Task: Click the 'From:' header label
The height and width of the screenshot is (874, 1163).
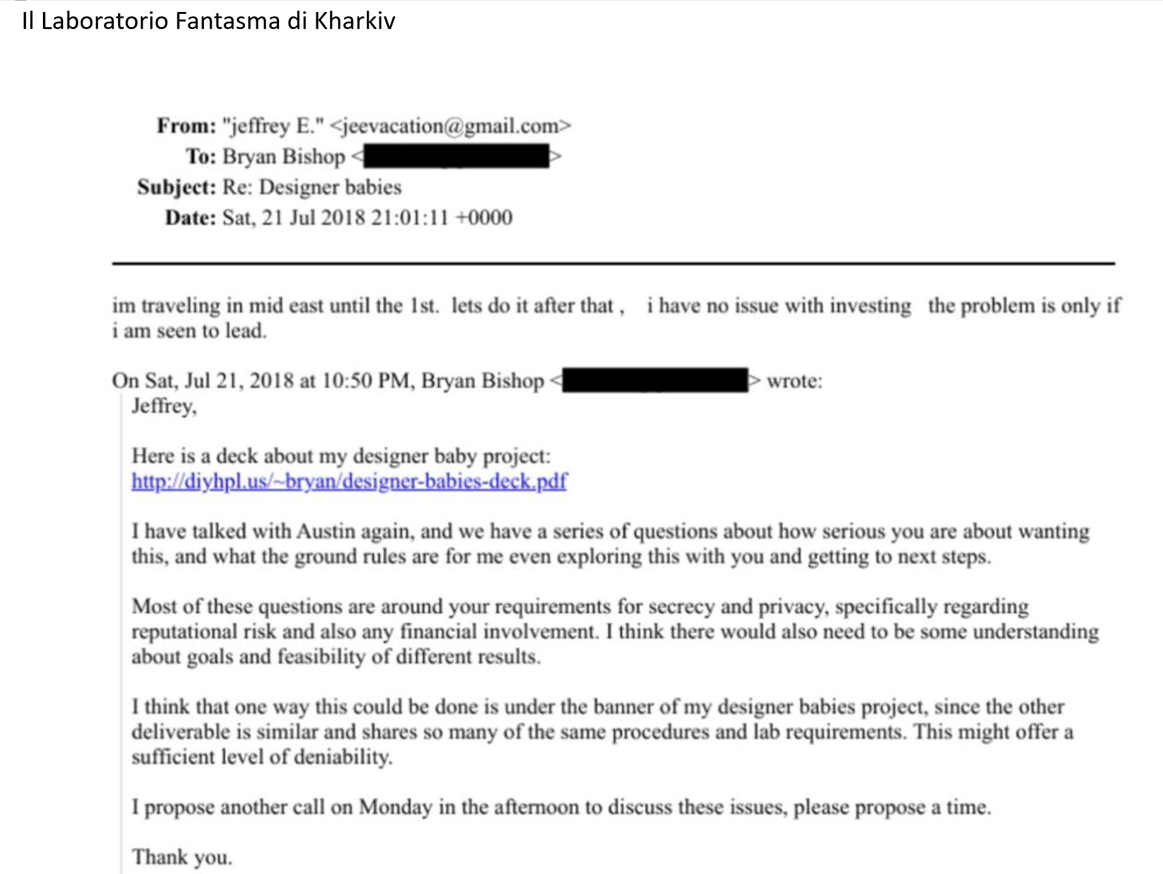Action: click(186, 126)
